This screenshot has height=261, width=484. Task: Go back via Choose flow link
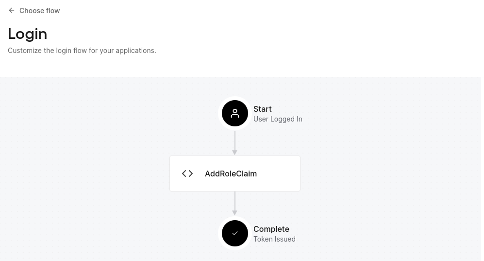click(x=39, y=11)
